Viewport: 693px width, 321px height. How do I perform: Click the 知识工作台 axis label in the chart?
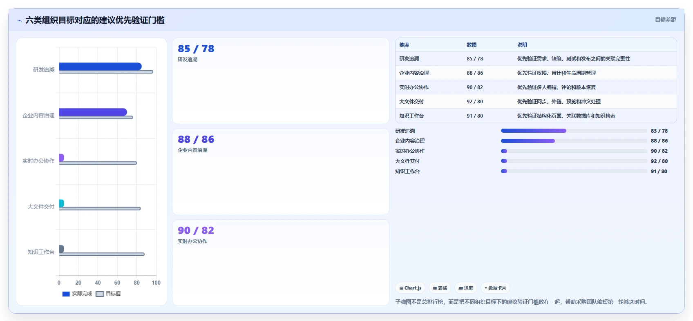(x=41, y=252)
